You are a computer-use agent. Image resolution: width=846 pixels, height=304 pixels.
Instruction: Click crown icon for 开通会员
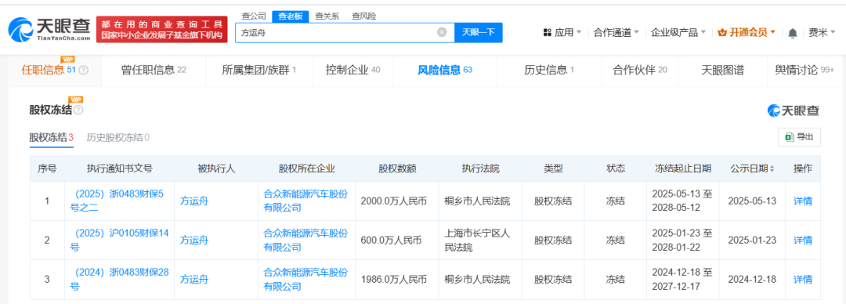coord(722,33)
